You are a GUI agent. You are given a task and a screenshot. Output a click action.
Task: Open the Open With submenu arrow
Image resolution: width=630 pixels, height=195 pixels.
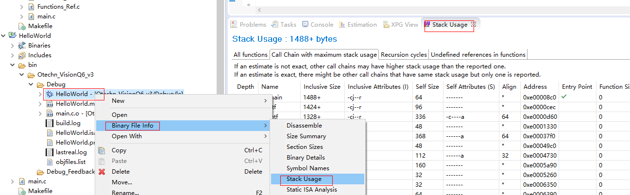[265, 136]
